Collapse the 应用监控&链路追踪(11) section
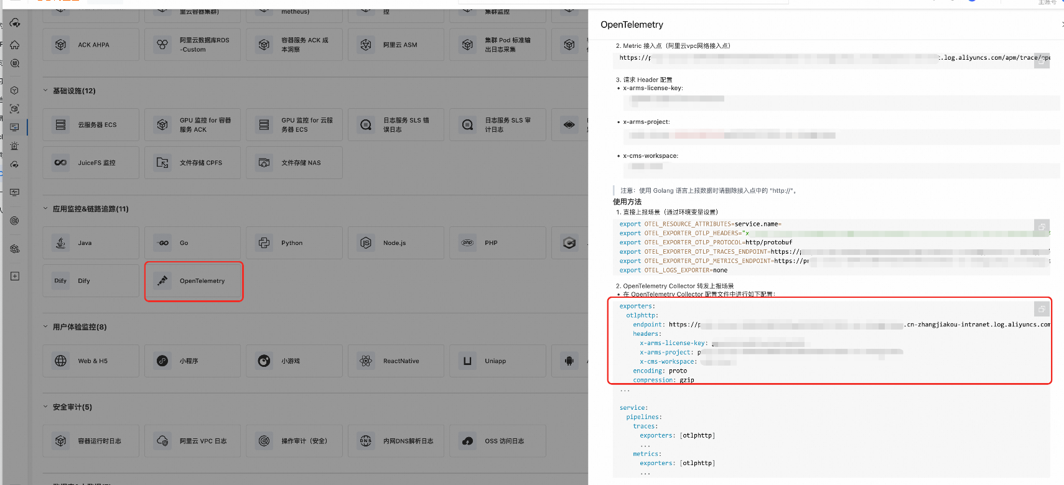 [45, 209]
